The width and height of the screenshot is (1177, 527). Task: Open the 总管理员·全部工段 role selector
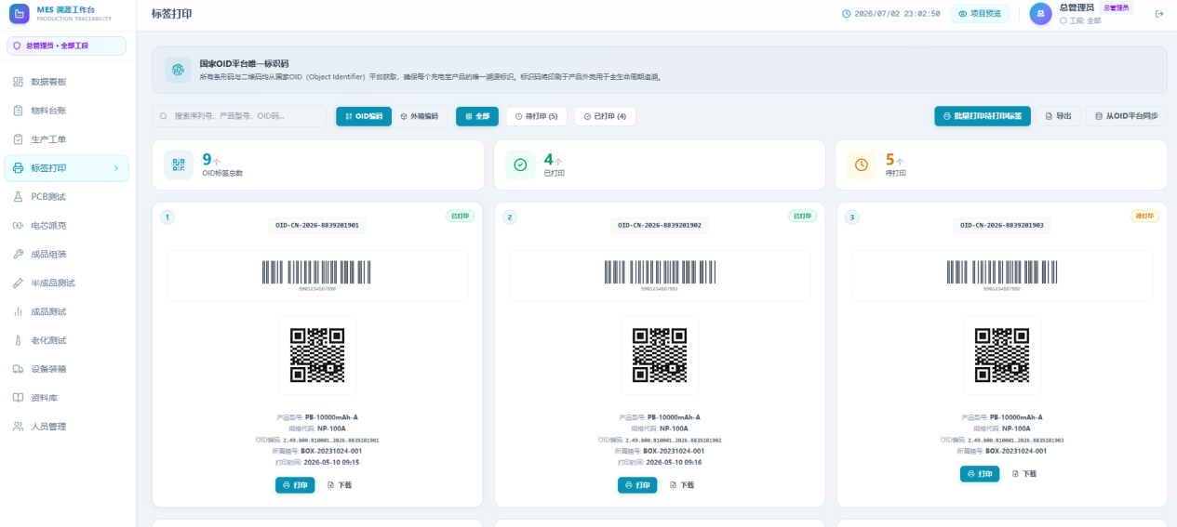pos(67,46)
